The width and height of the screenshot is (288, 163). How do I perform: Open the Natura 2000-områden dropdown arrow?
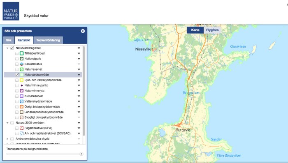[x=79, y=123]
